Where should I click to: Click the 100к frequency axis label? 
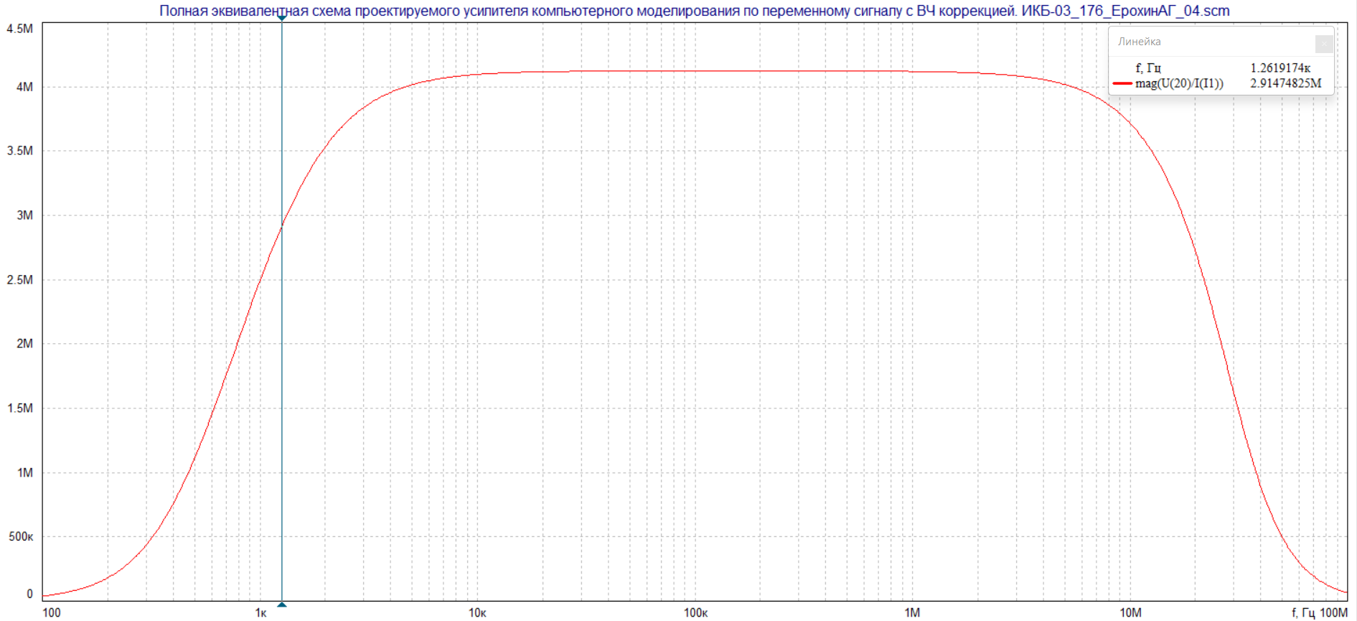[x=695, y=613]
